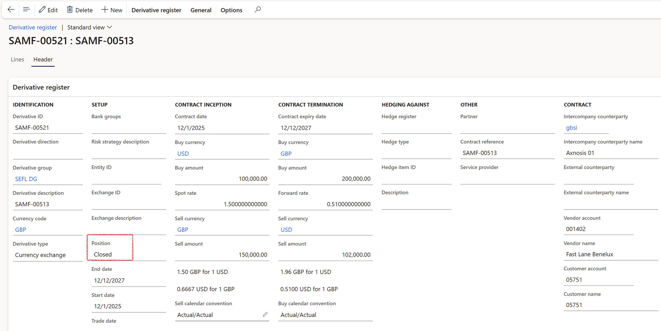The width and height of the screenshot is (661, 331).
Task: Click the back arrow icon
Action: click(x=11, y=10)
